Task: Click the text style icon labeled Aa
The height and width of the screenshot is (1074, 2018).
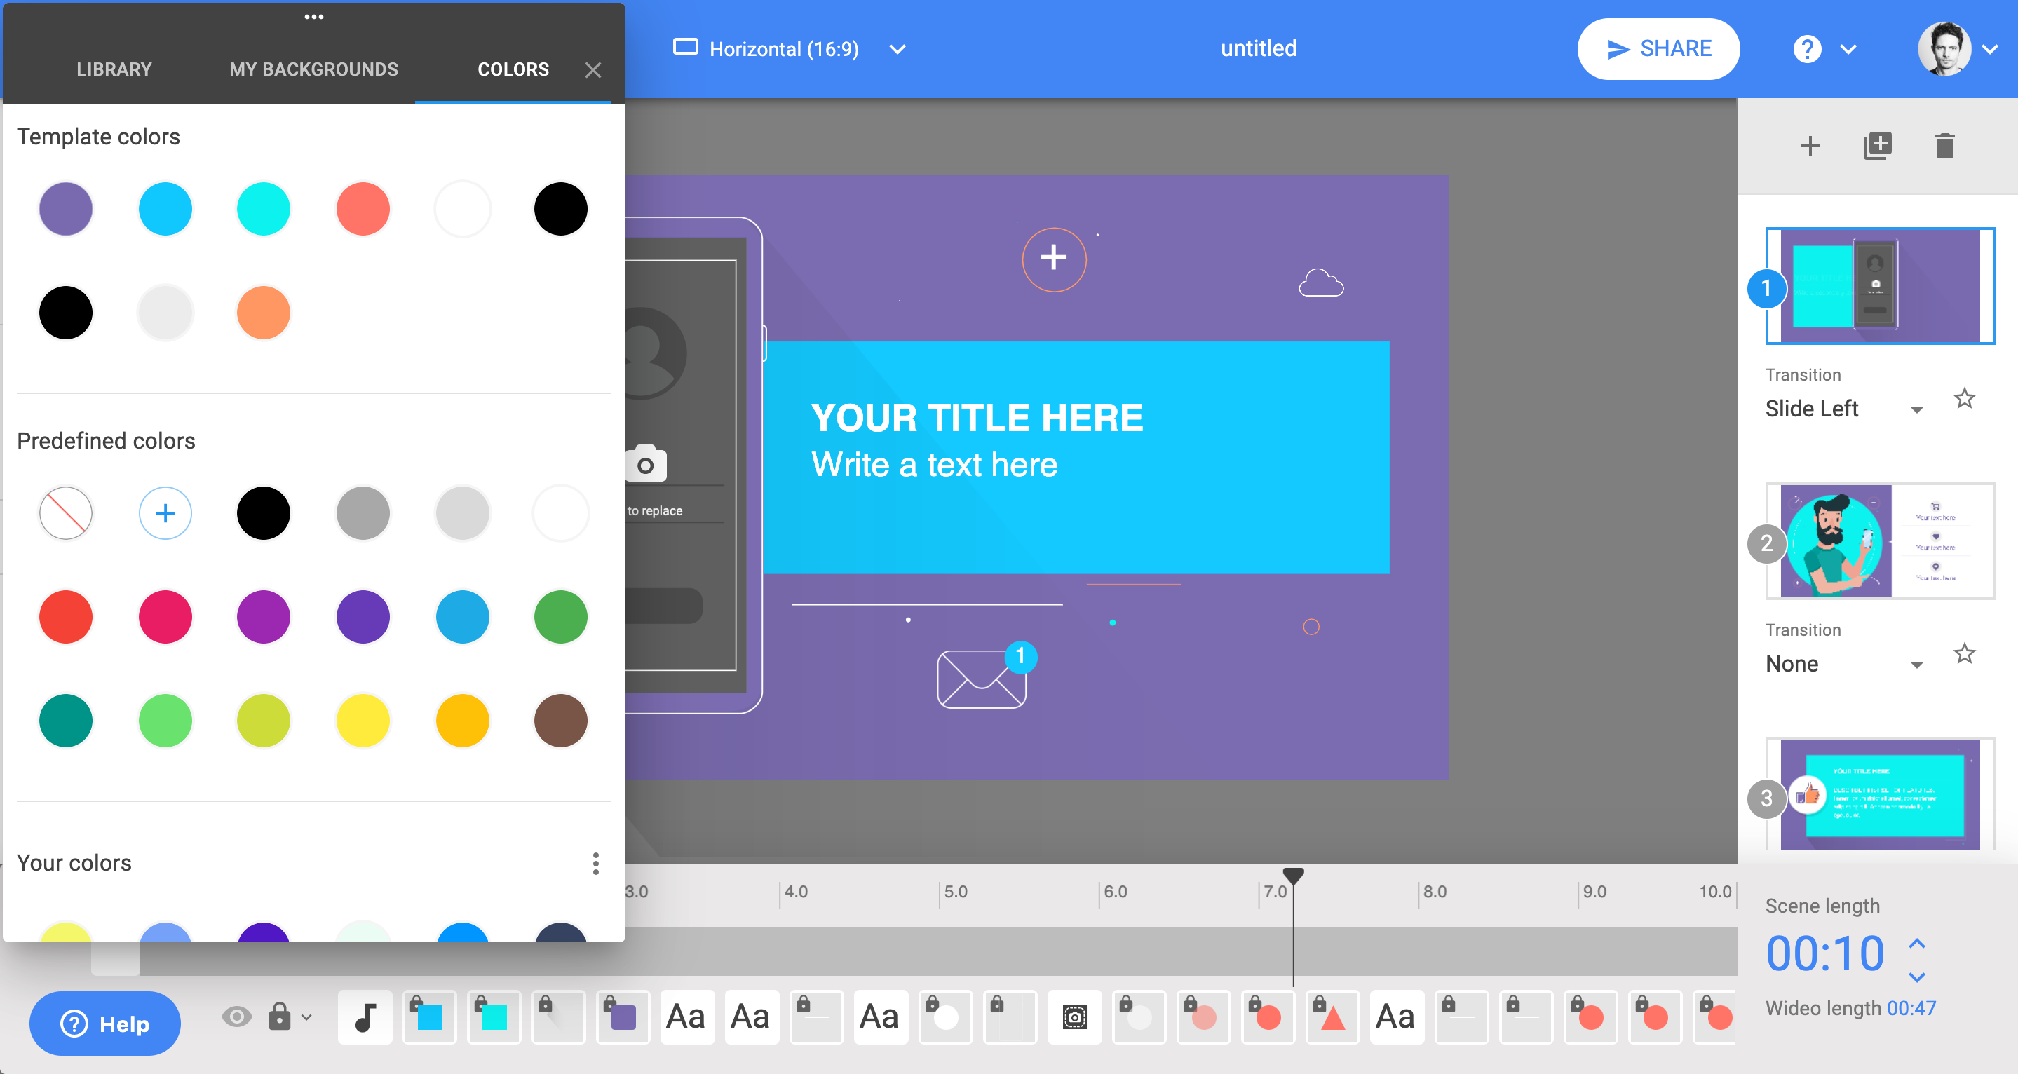Action: (x=686, y=1018)
